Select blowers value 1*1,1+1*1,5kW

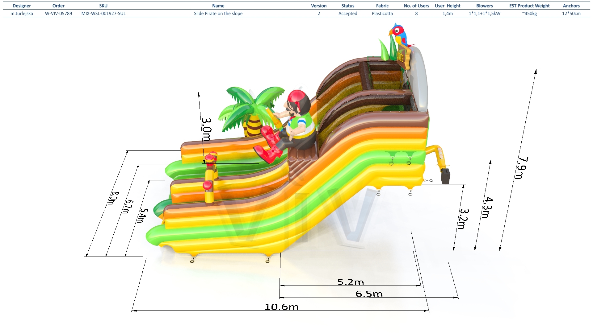(485, 14)
